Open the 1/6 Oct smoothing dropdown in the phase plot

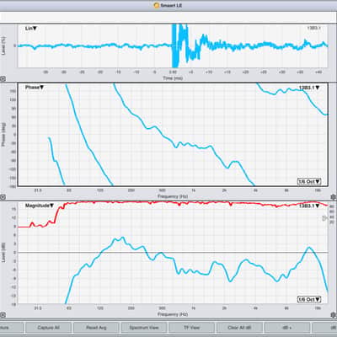click(x=309, y=181)
